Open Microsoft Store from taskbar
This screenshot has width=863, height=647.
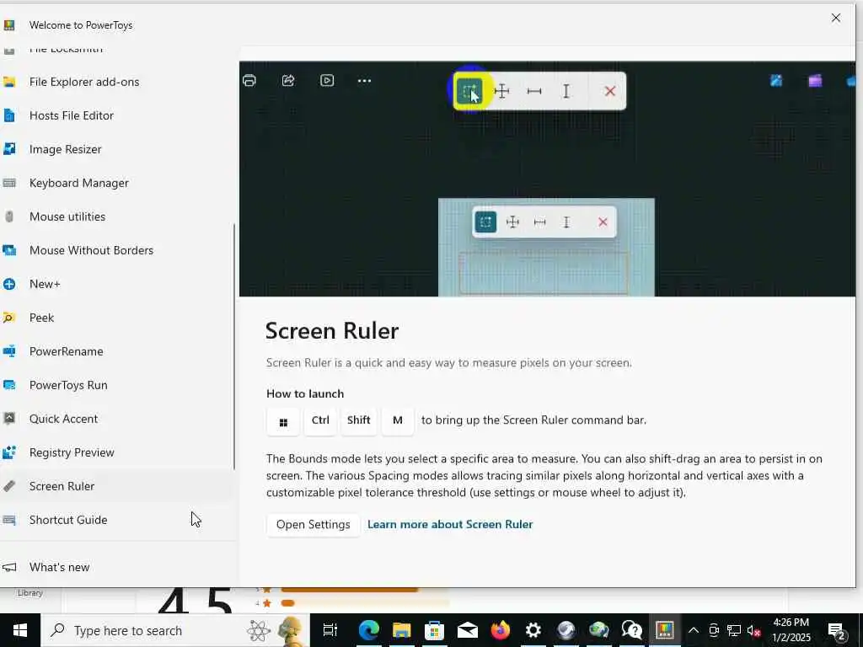click(x=434, y=630)
